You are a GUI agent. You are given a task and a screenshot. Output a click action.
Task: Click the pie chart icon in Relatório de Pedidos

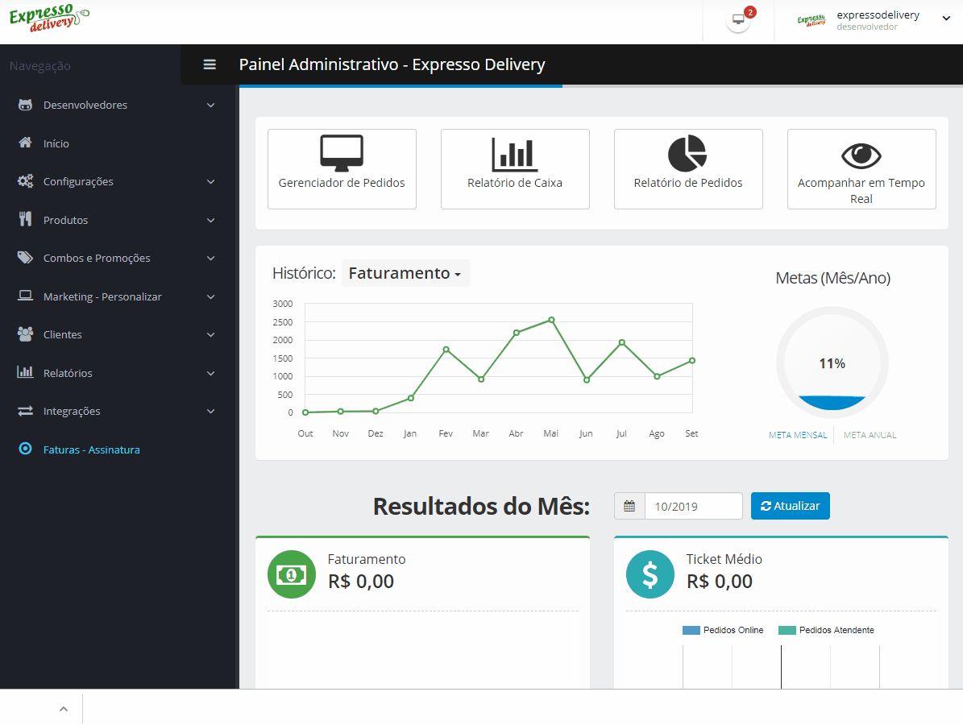687,153
